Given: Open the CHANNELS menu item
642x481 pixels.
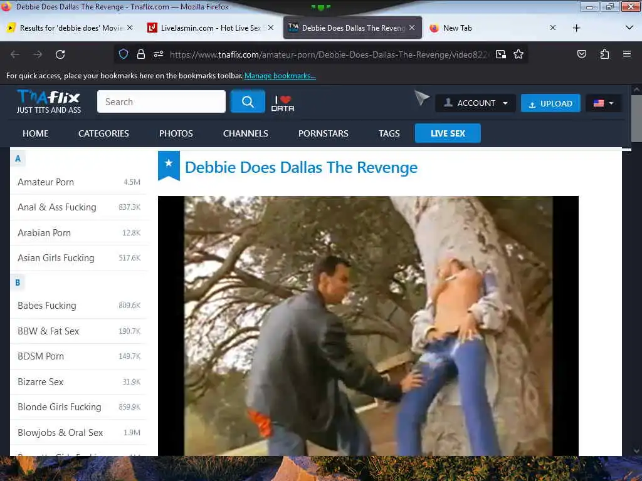Looking at the screenshot, I should coord(246,133).
